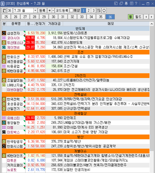Sort by the 현재가 column header
Image resolution: width=155 pixels, height=173 pixels.
click(x=40, y=24)
